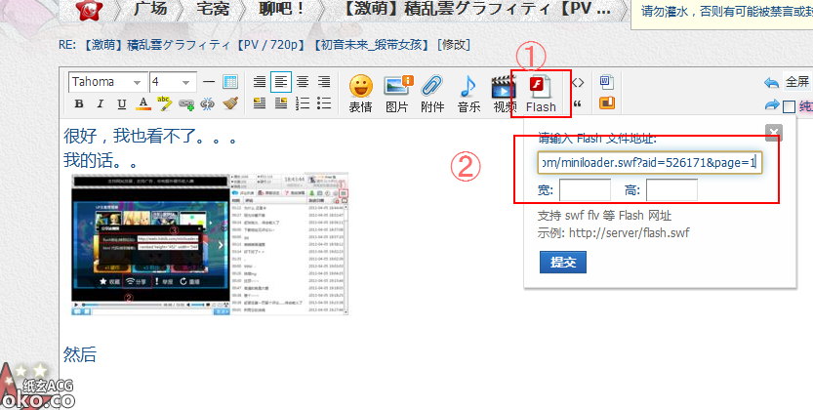This screenshot has width=813, height=410.
Task: Toggle the plain text checkbox
Action: (x=789, y=106)
